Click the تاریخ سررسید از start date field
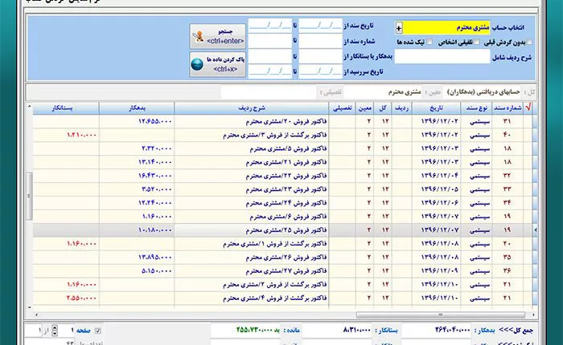 [320, 71]
